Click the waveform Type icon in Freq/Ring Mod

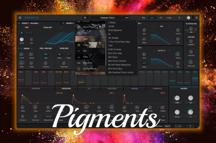pyautogui.click(x=46, y=54)
